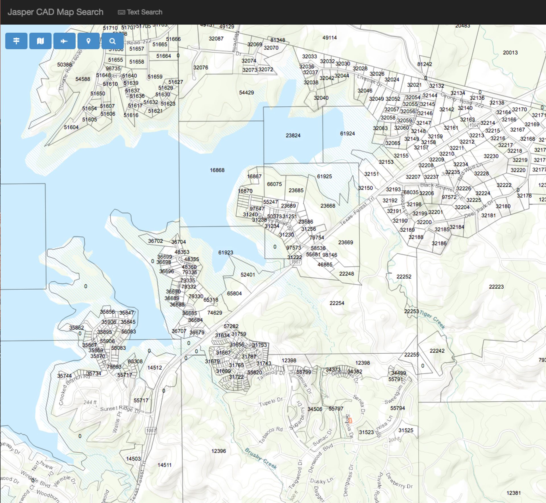The width and height of the screenshot is (546, 503).
Task: Select parcel 51604
Action: pos(71,127)
